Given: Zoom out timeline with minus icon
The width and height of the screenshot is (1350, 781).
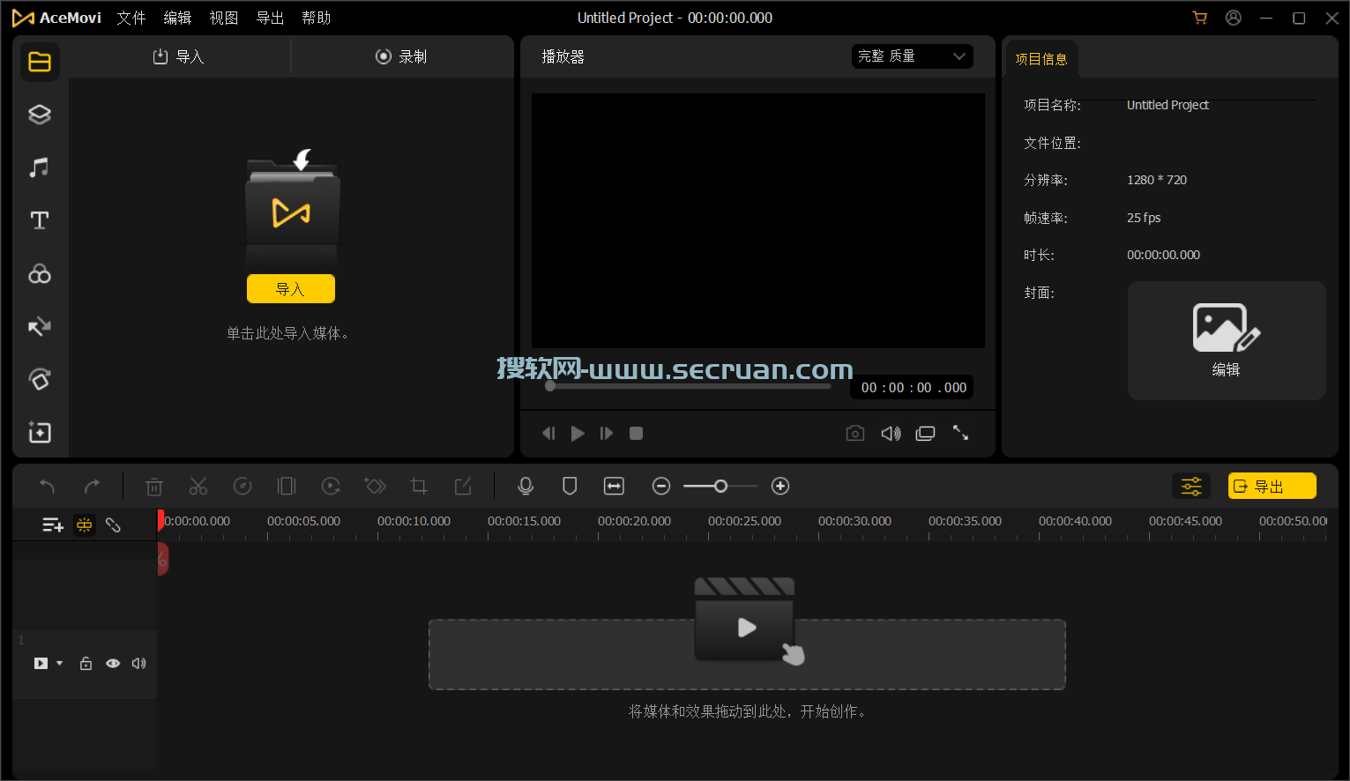Looking at the screenshot, I should tap(661, 486).
